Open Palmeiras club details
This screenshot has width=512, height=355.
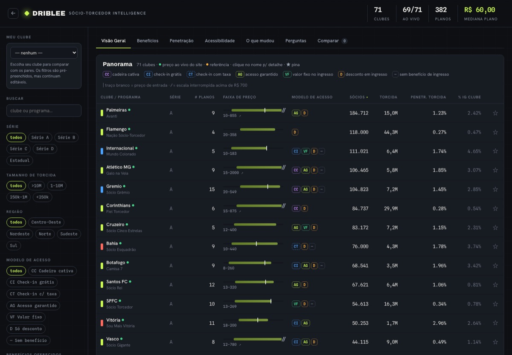[x=116, y=110]
